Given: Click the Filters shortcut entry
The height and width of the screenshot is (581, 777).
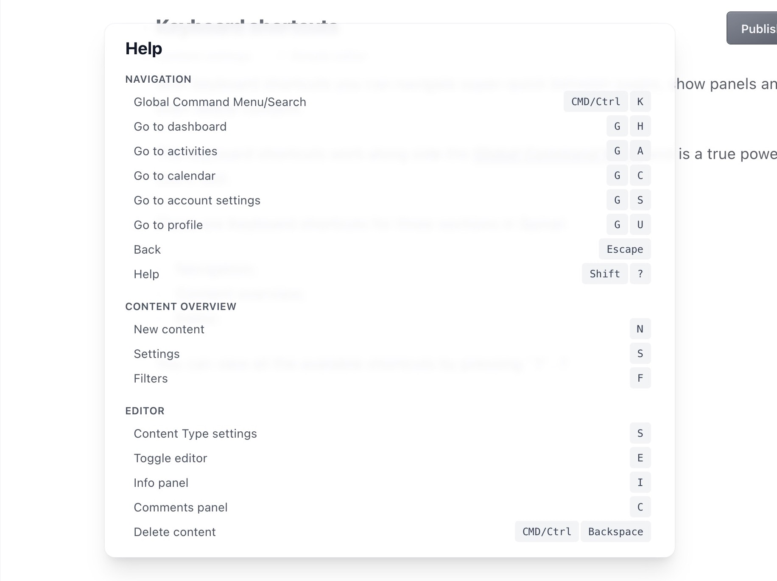Looking at the screenshot, I should coord(151,379).
